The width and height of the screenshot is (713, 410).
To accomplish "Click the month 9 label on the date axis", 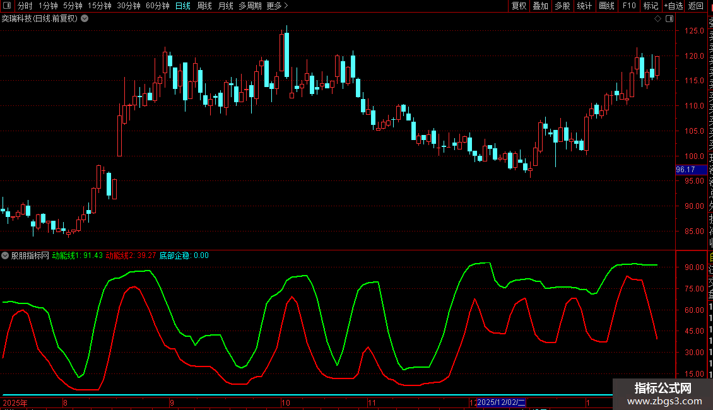I will [172, 402].
